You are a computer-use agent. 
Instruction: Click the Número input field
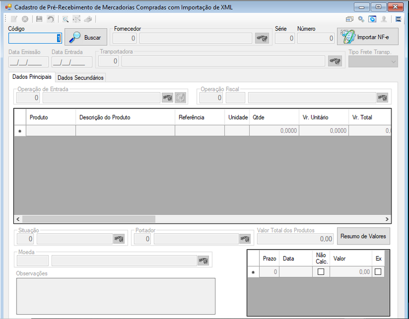point(316,38)
